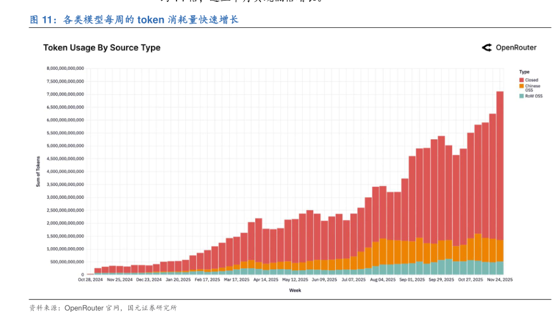Click the 'Sum of Tokens' y-axis title
Image resolution: width=556 pixels, height=312 pixels.
click(37, 171)
